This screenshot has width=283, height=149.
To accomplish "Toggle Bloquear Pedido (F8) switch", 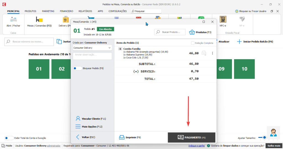I will pos(77,68).
